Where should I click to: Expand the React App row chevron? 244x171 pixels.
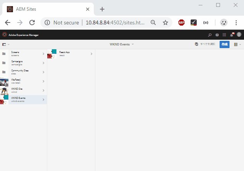(x=91, y=54)
